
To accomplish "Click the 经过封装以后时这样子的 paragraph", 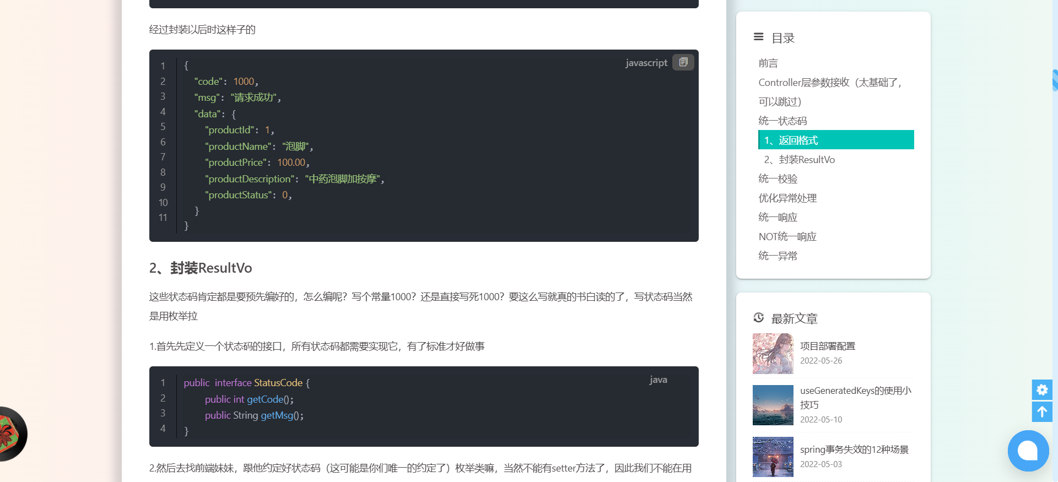I will (202, 30).
